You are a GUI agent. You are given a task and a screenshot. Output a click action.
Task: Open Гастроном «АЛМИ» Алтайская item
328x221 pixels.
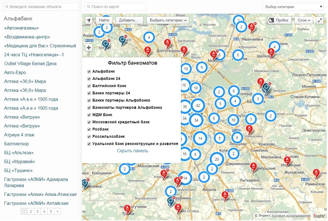(x=36, y=203)
